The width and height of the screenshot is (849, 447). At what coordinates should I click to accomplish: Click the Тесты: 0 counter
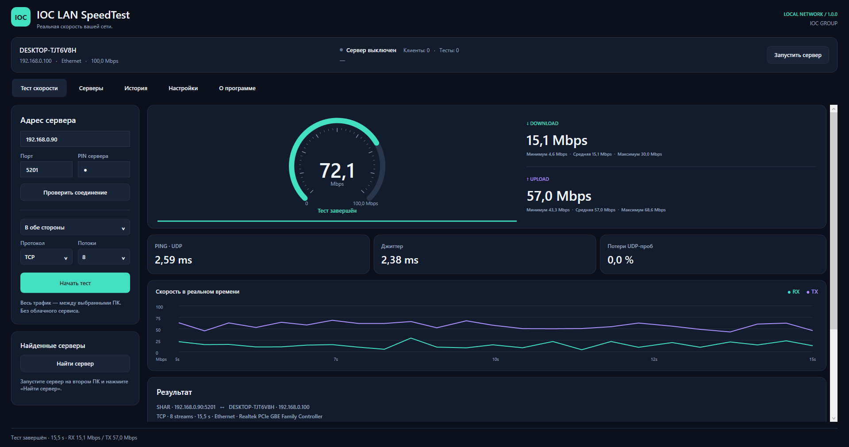449,50
